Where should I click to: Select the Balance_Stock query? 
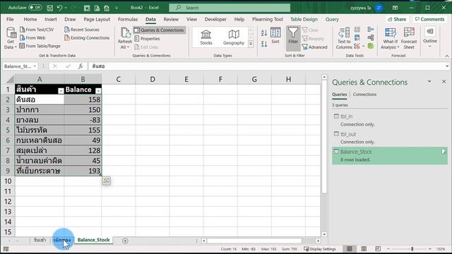[390, 155]
